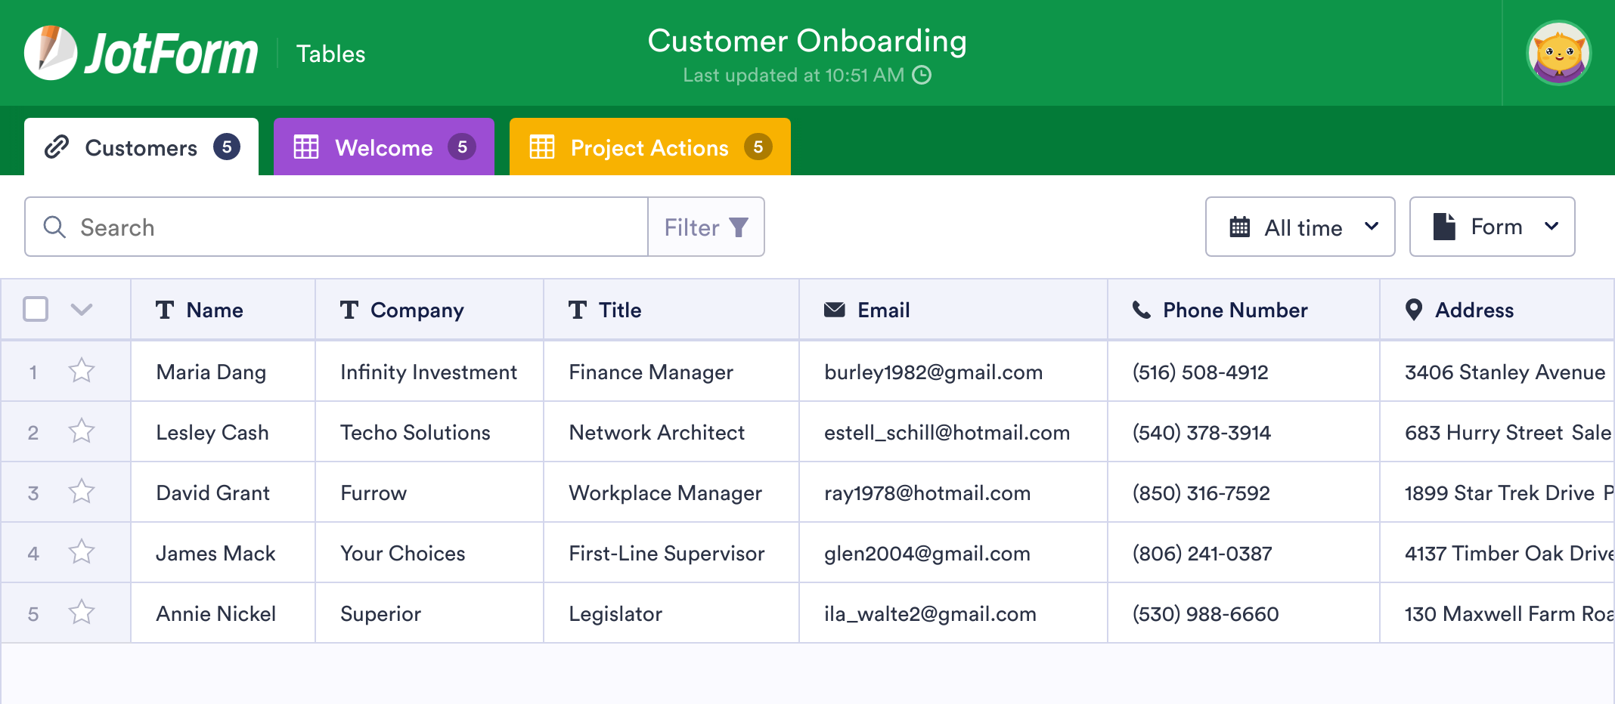Click the search magnifier icon
The height and width of the screenshot is (704, 1615).
(x=54, y=227)
